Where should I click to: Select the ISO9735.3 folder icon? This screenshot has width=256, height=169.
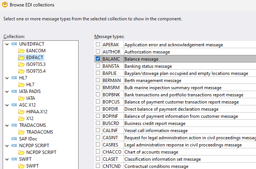pyautogui.click(x=21, y=64)
